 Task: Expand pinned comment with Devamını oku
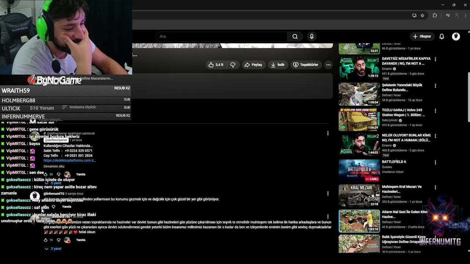pos(54,166)
